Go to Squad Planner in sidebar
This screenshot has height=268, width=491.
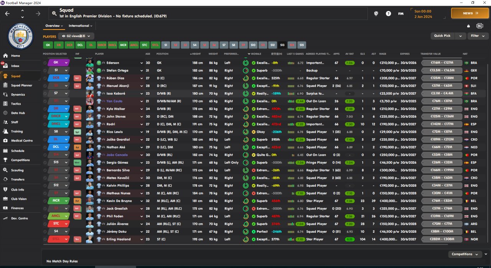pyautogui.click(x=21, y=85)
